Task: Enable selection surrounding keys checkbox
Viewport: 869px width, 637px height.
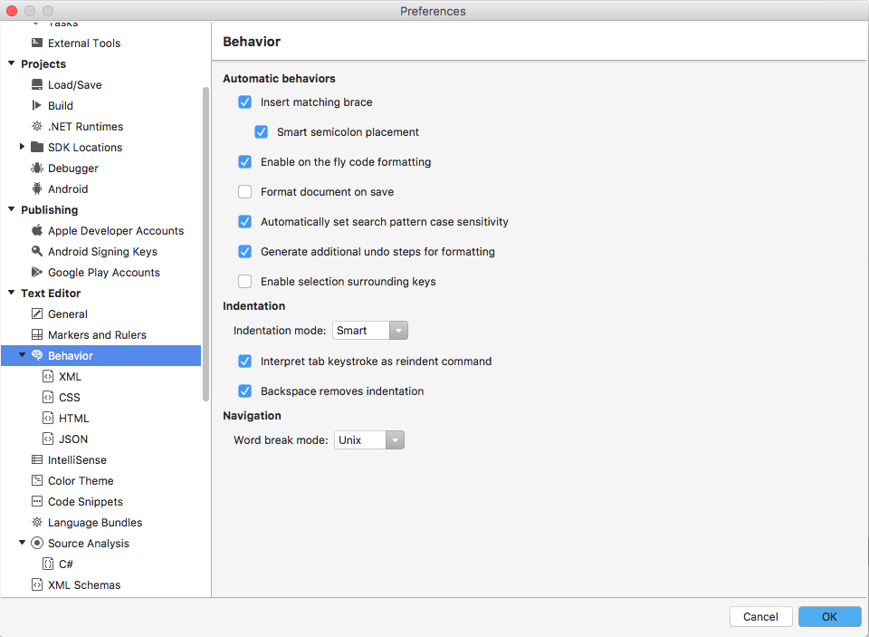Action: coord(245,281)
